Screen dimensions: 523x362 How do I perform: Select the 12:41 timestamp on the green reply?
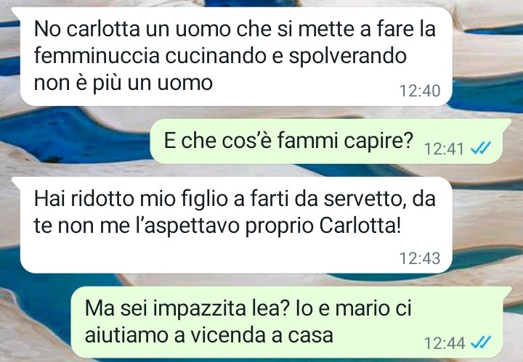[445, 149]
